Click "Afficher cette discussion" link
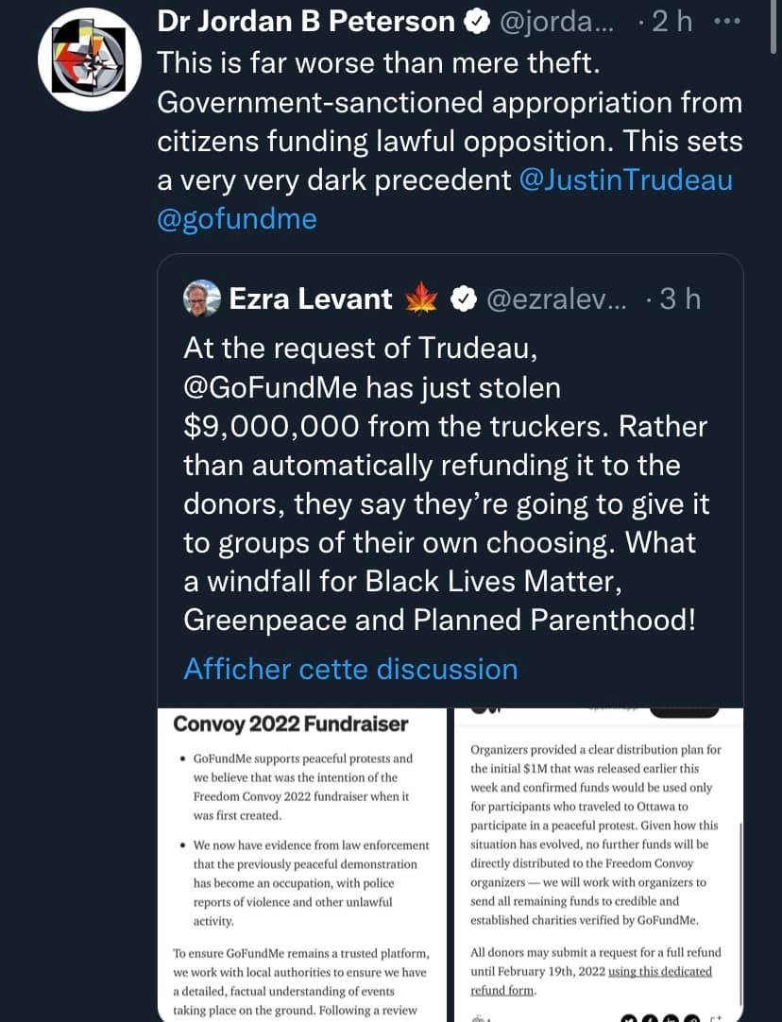782x1022 pixels. (350, 669)
